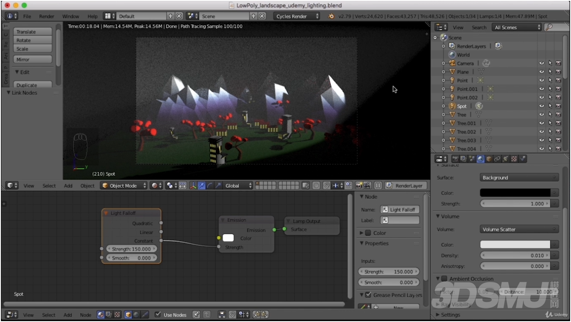This screenshot has width=571, height=322.
Task: Open the Render menu
Action: (47, 16)
